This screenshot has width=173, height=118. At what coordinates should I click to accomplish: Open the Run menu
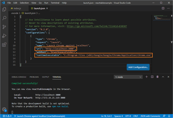tap(46, 3)
